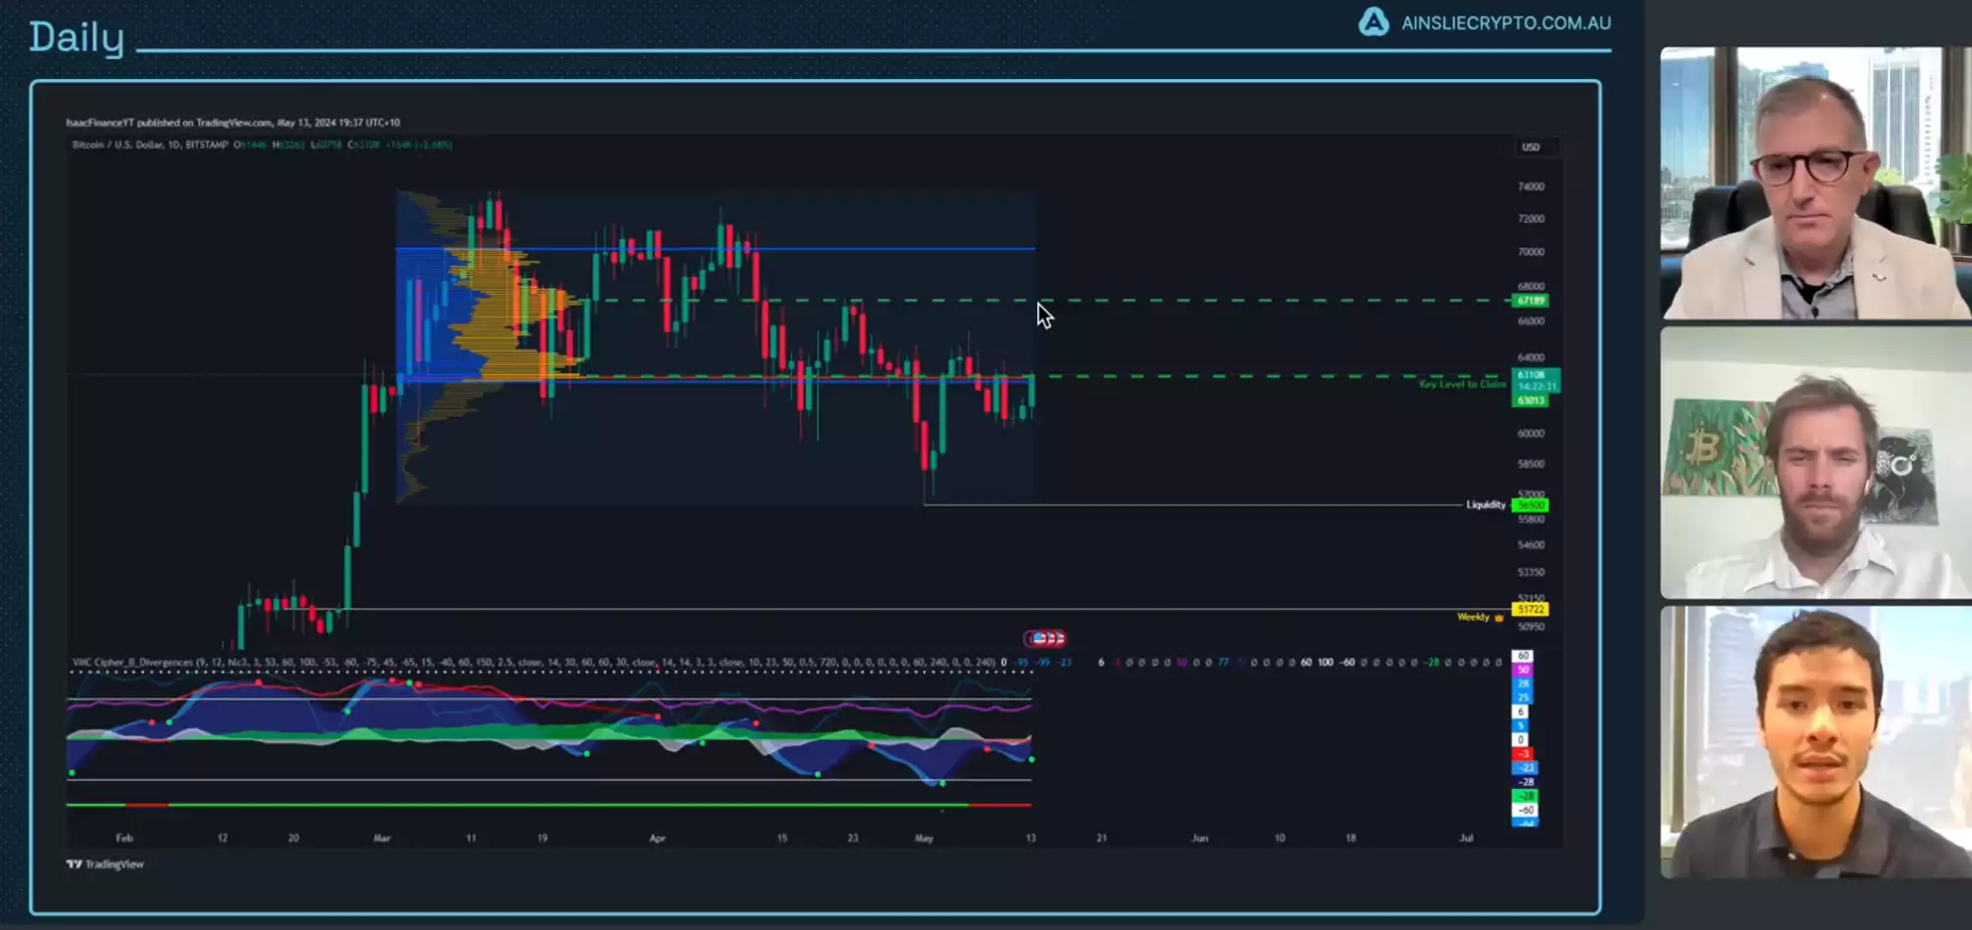Open the USD currency selector
This screenshot has height=930, width=1972.
tap(1530, 147)
